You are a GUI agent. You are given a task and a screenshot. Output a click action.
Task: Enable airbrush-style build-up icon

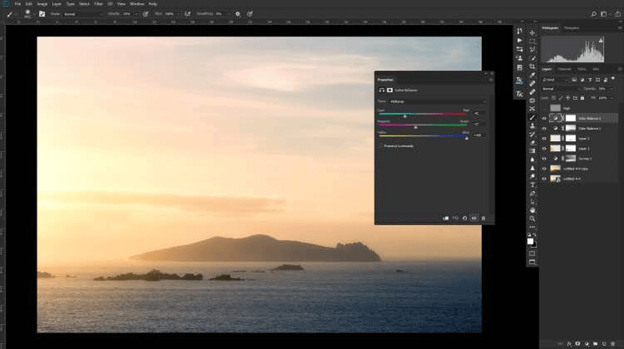pyautogui.click(x=187, y=14)
